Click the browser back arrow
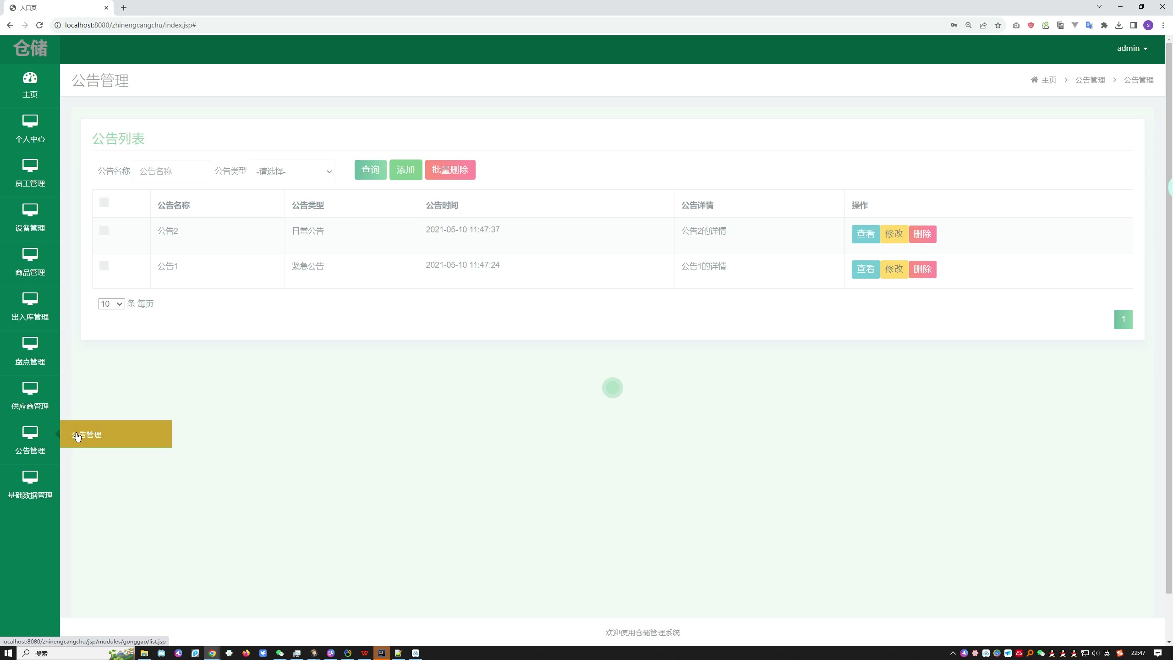The height and width of the screenshot is (660, 1173). (10, 25)
